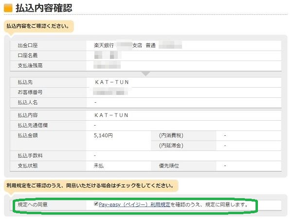
Task: Click the 規定への同意 row label
Action: [33, 204]
